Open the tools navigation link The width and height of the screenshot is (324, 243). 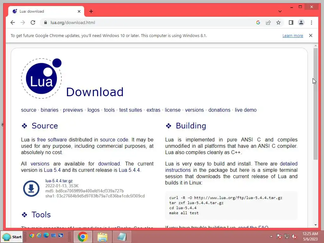109,110
